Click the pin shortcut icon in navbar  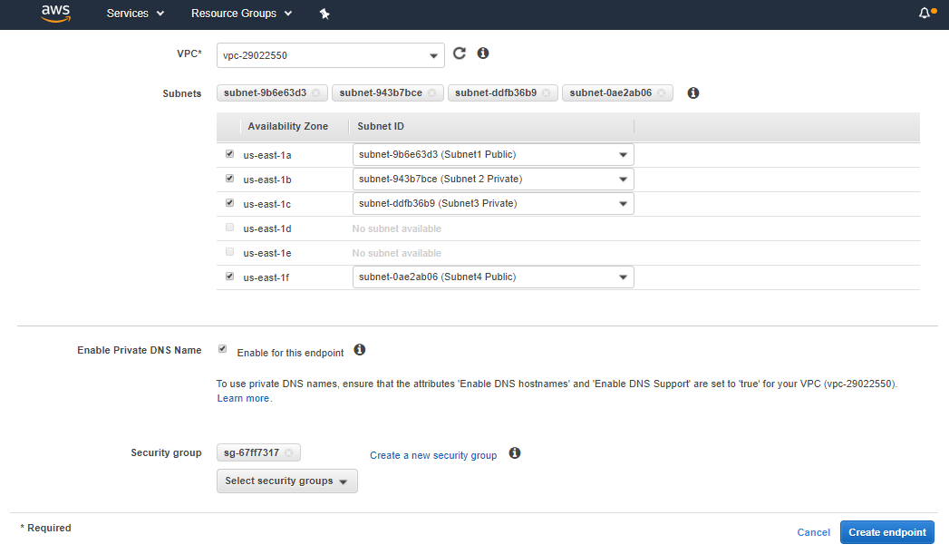324,14
